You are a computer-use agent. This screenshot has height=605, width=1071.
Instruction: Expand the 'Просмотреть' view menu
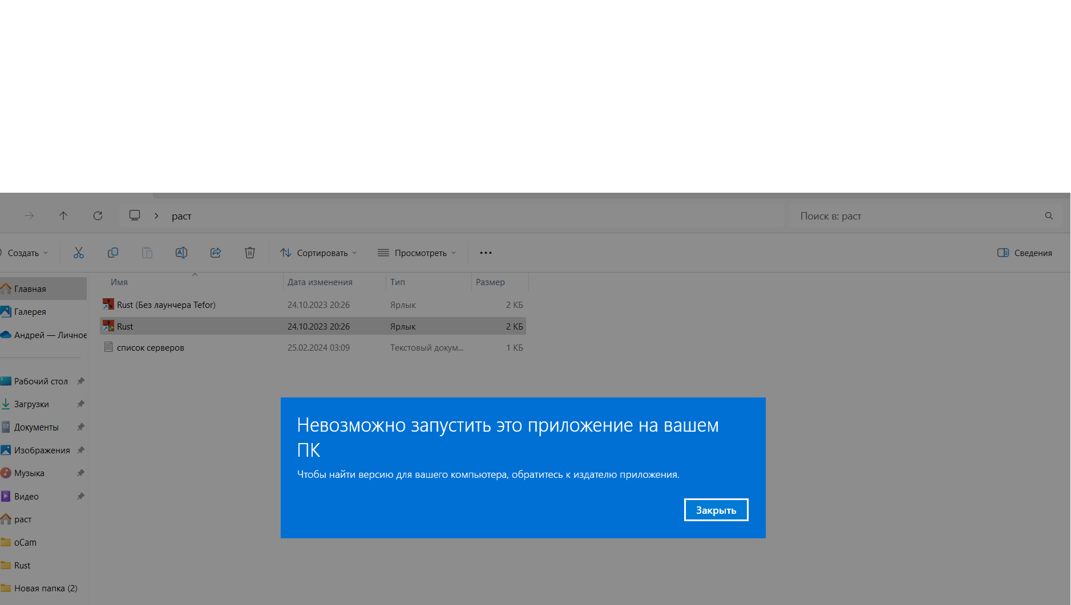pos(417,253)
